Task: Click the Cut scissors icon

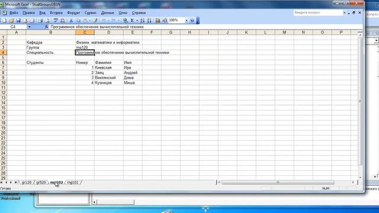Action: tap(71, 21)
